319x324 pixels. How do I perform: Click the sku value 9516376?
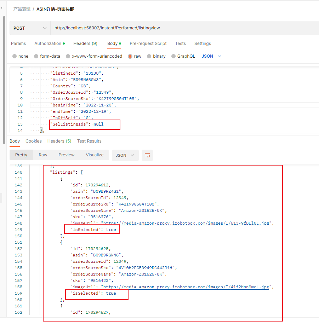[99, 217]
